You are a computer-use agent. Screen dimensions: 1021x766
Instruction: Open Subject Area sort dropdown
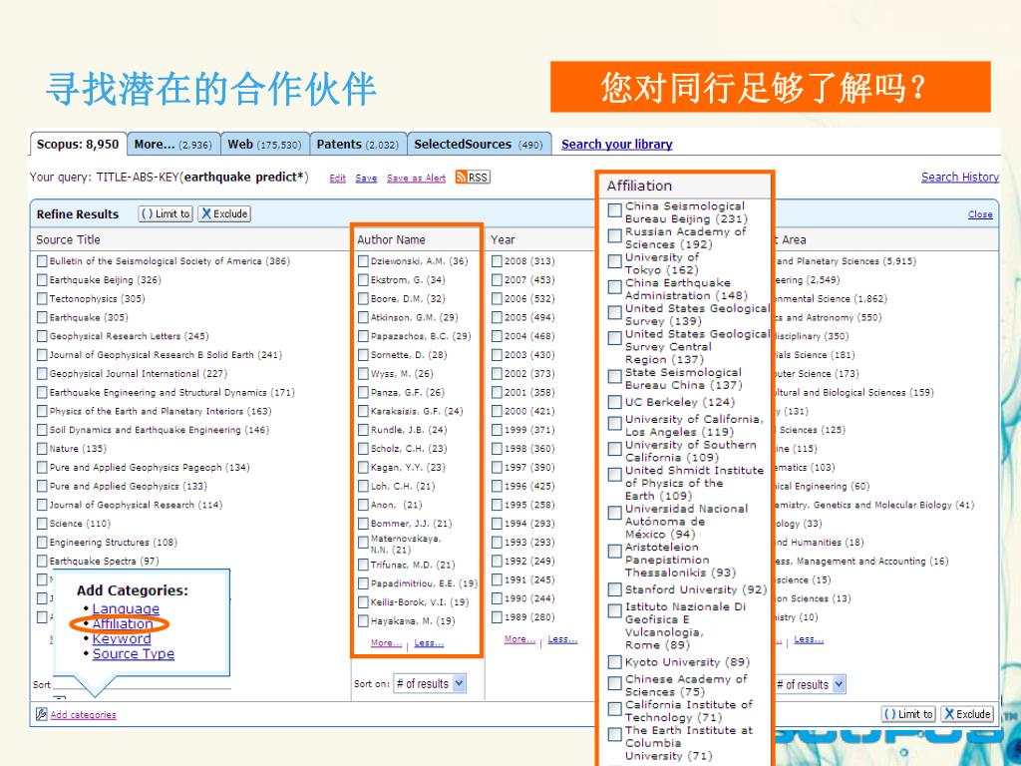(810, 684)
